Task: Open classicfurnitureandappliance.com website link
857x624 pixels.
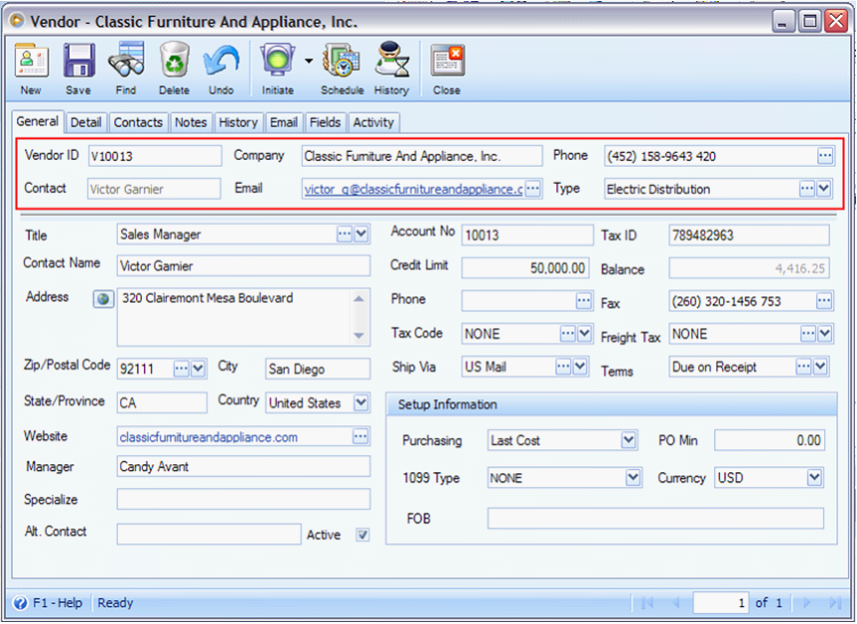Action: click(209, 437)
